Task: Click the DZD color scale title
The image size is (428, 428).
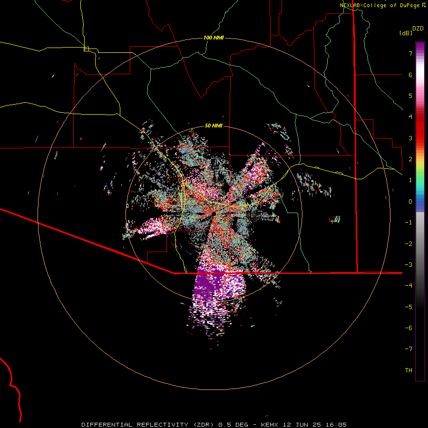Action: pyautogui.click(x=418, y=29)
